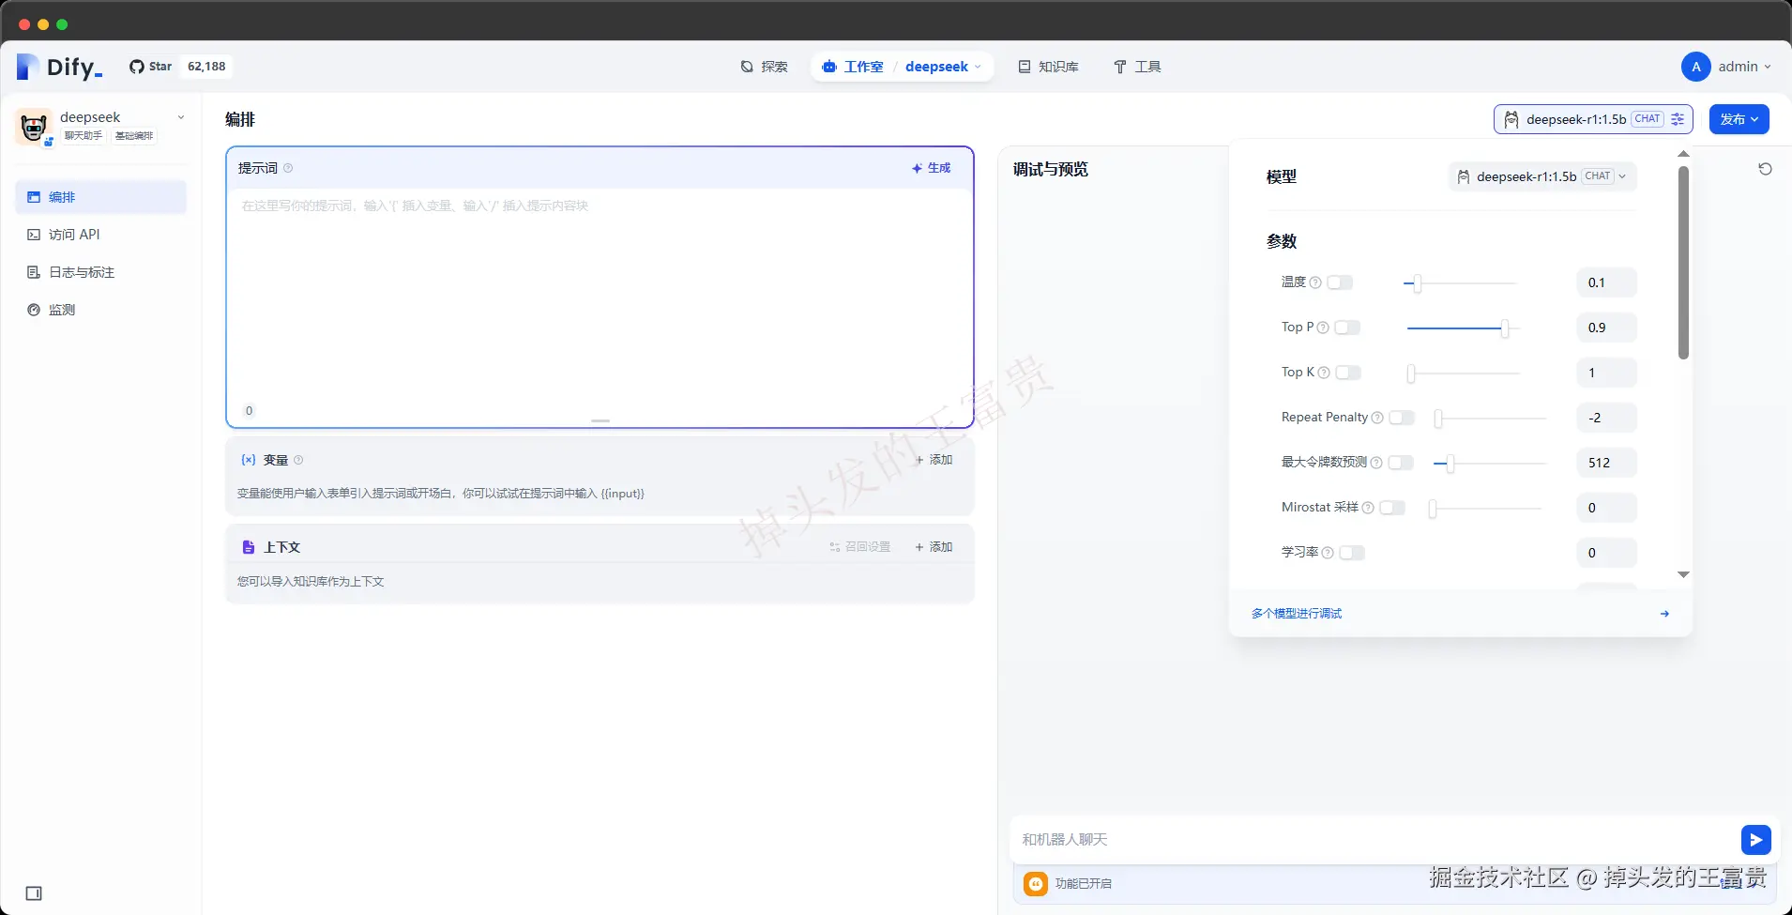The image size is (1792, 915).
Task: Go to the 知识库 tab
Action: coord(1048,67)
